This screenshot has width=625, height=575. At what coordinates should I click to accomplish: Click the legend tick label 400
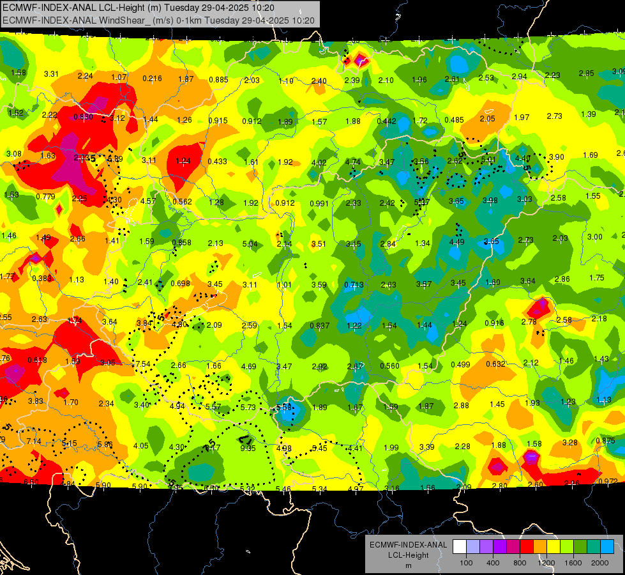pyautogui.click(x=493, y=563)
